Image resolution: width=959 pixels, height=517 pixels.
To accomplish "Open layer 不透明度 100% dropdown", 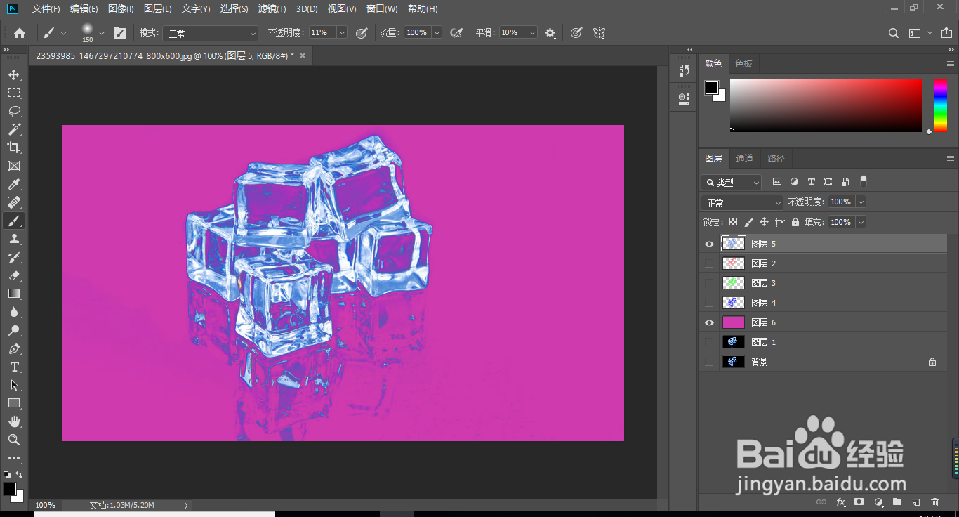I will pyautogui.click(x=861, y=202).
